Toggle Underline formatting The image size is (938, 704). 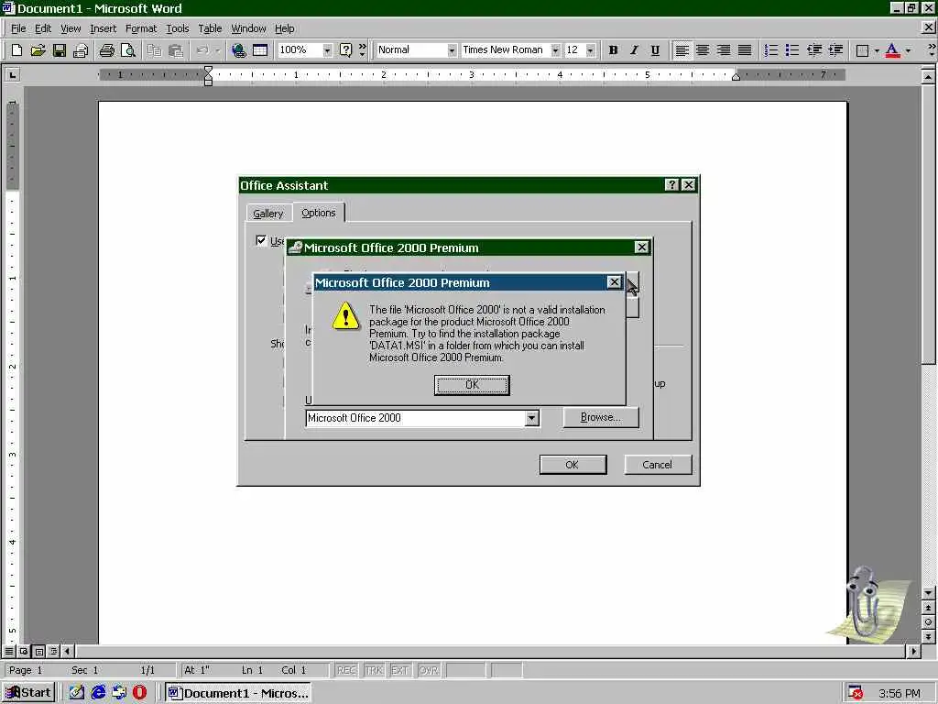point(655,50)
